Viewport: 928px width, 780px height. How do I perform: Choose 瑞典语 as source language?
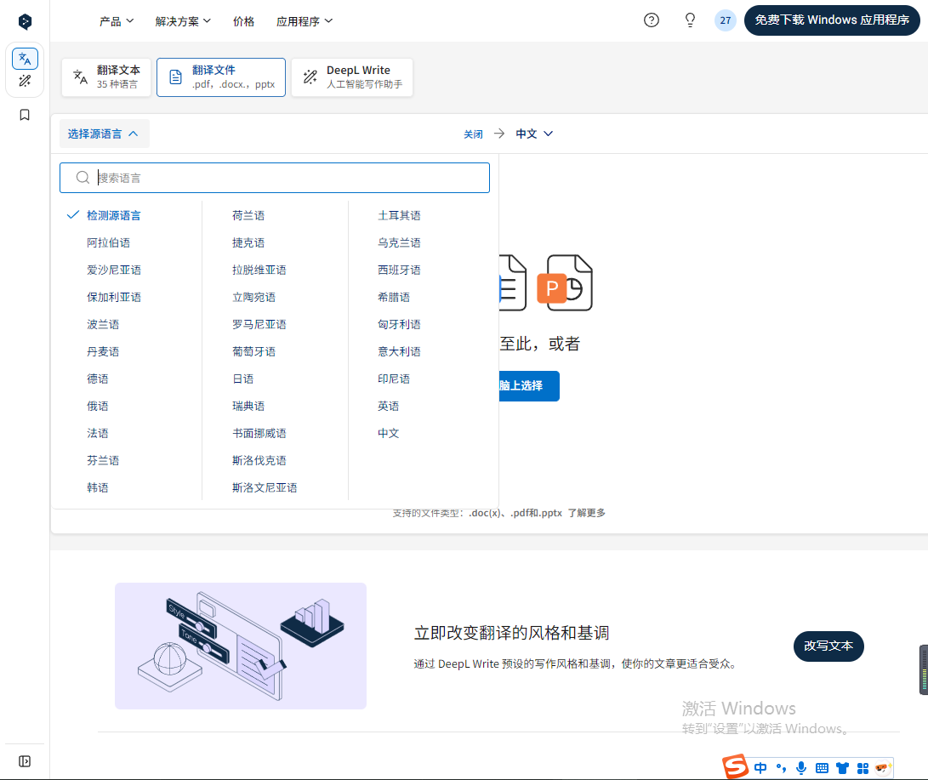tap(248, 406)
